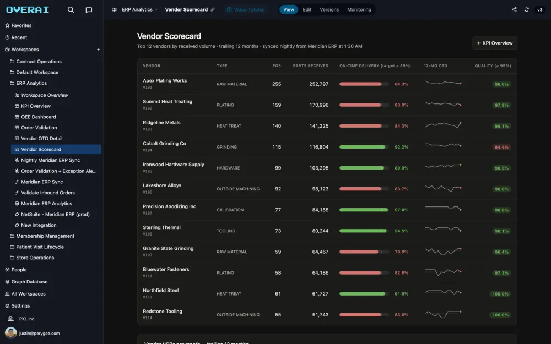This screenshot has height=344, width=551.
Task: Click Sterling Thermal 94.5% delivery value
Action: tap(401, 231)
